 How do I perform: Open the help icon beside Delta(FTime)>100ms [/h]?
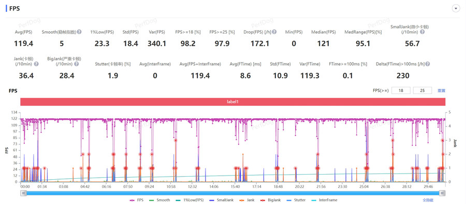[x=428, y=64]
